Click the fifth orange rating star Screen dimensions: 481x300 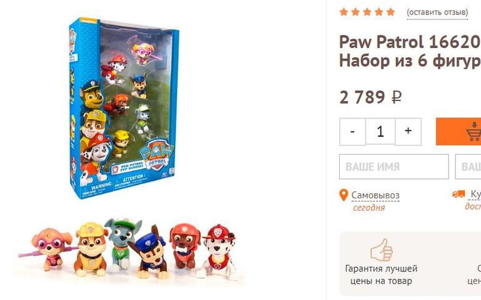pos(390,12)
